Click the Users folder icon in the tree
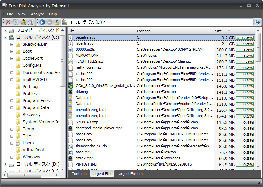This screenshot has height=187, width=263. [18, 143]
